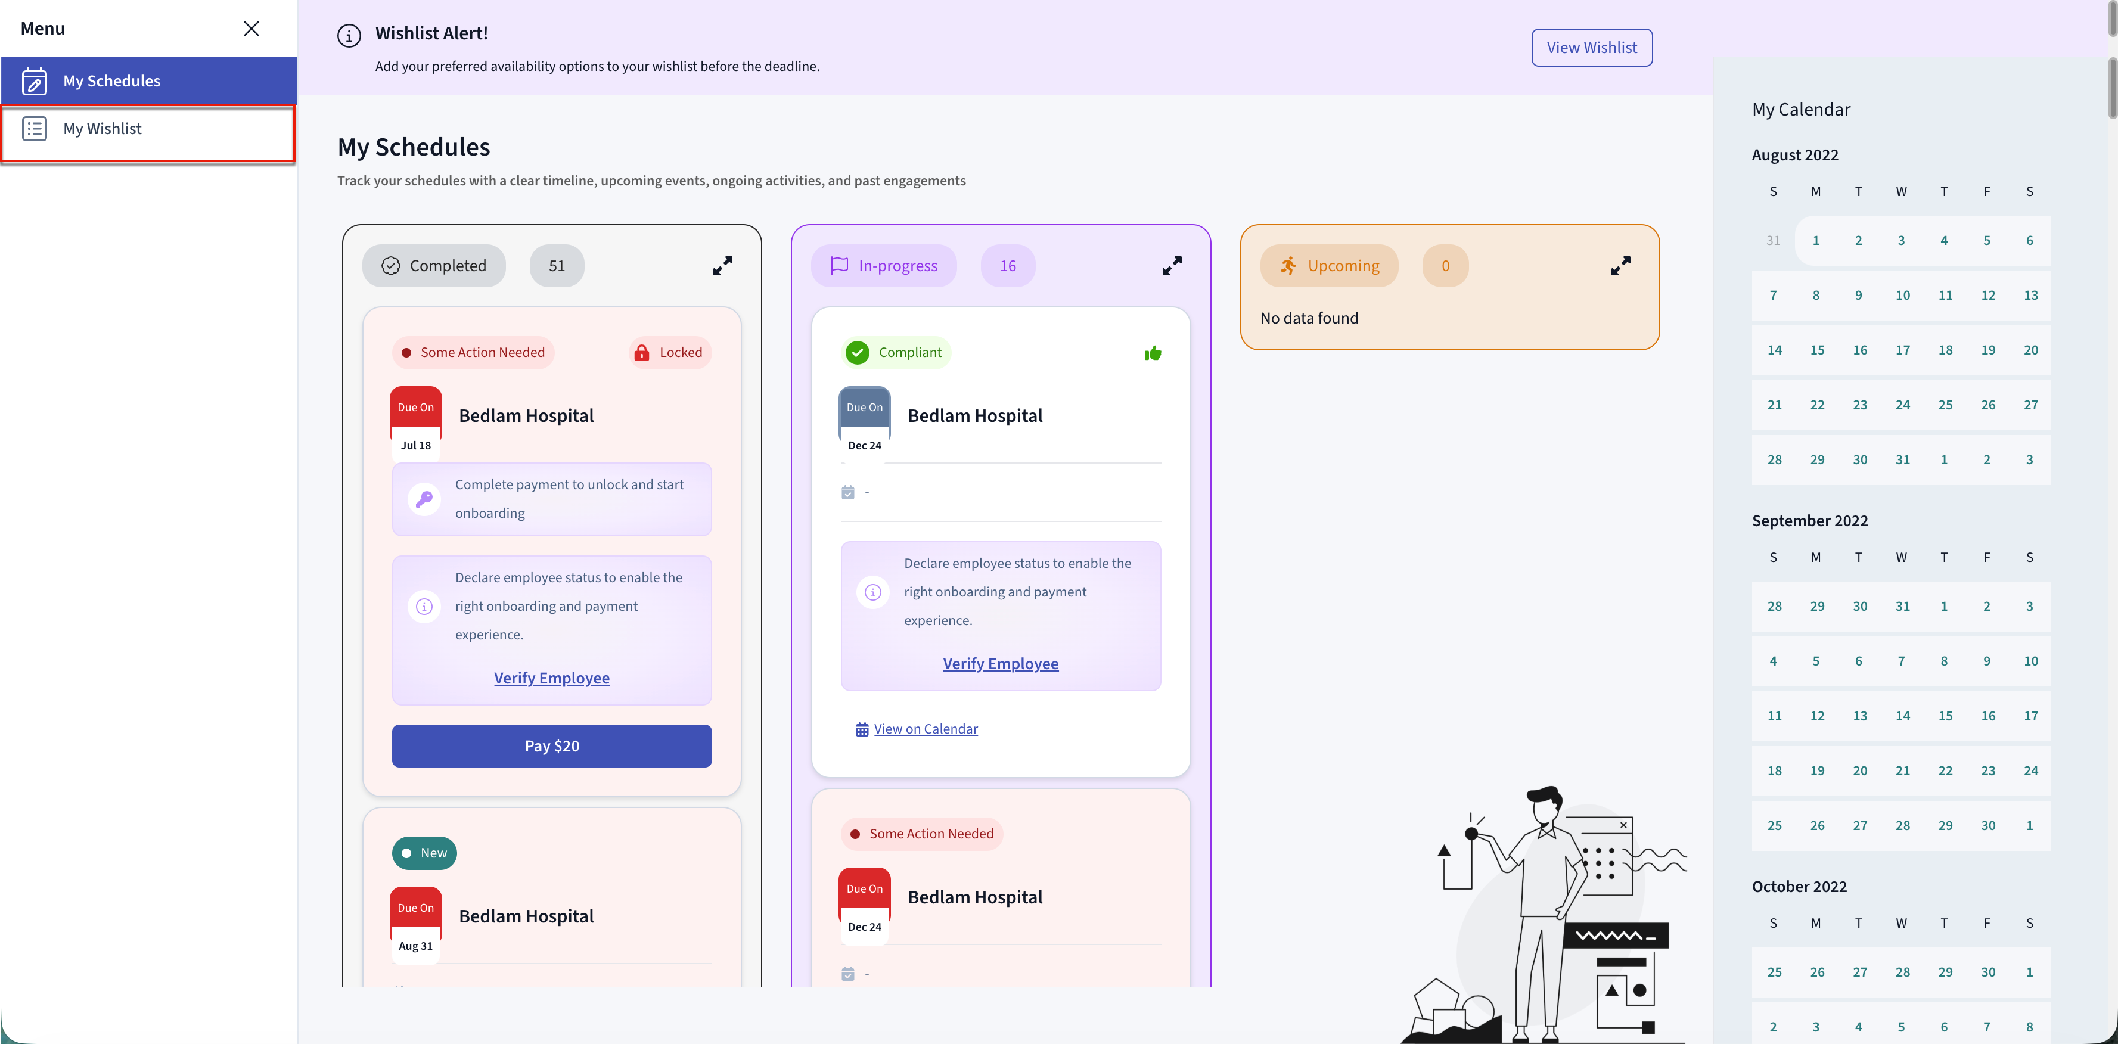Expand the Completed column
The width and height of the screenshot is (2118, 1044).
[x=722, y=266]
